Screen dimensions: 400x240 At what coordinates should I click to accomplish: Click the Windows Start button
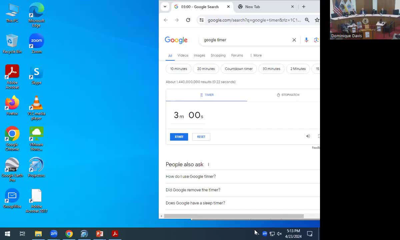click(x=7, y=234)
